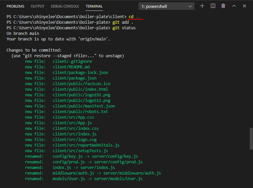Click 'client/public/robots.txt' file entry
Screen dimensions: 253x188
[80, 111]
